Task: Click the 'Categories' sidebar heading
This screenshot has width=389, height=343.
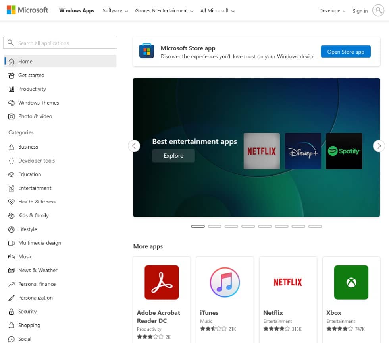Action: click(21, 132)
